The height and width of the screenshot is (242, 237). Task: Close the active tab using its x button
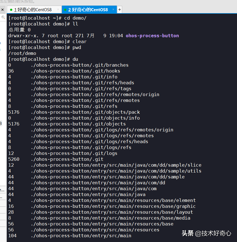pos(113,9)
